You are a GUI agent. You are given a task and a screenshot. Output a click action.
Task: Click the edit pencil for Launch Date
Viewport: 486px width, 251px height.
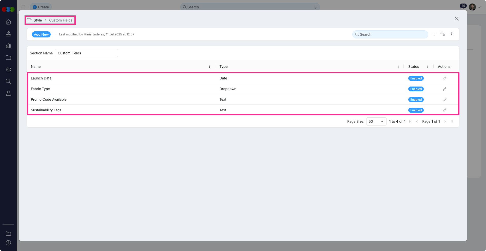[444, 78]
